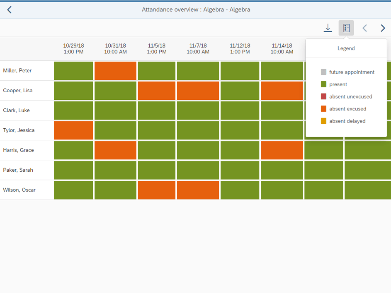Click the 11/14/18 10:00 AM column header
Screen dimensions: 391x293
(x=282, y=49)
